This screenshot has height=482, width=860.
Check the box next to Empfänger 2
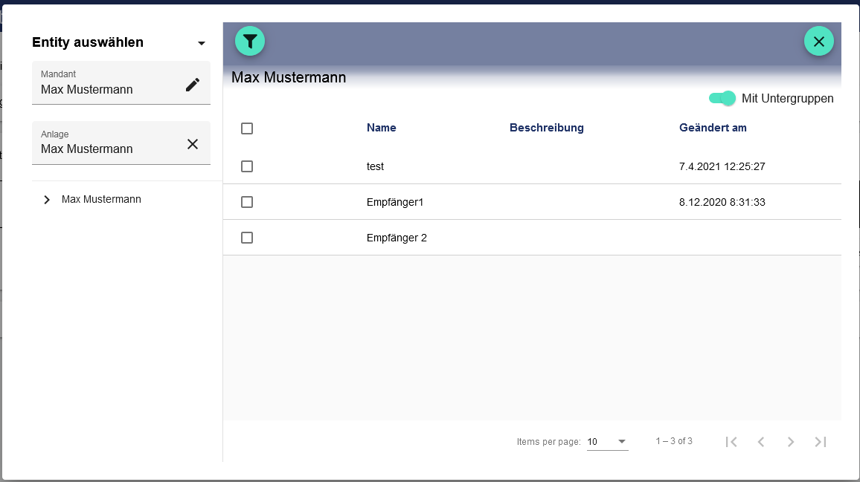[247, 238]
